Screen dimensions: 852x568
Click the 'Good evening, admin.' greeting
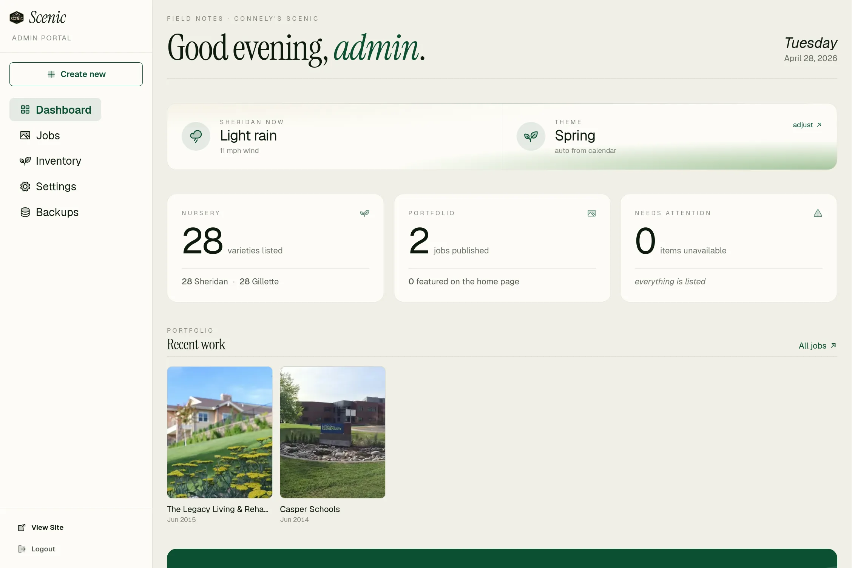point(296,48)
